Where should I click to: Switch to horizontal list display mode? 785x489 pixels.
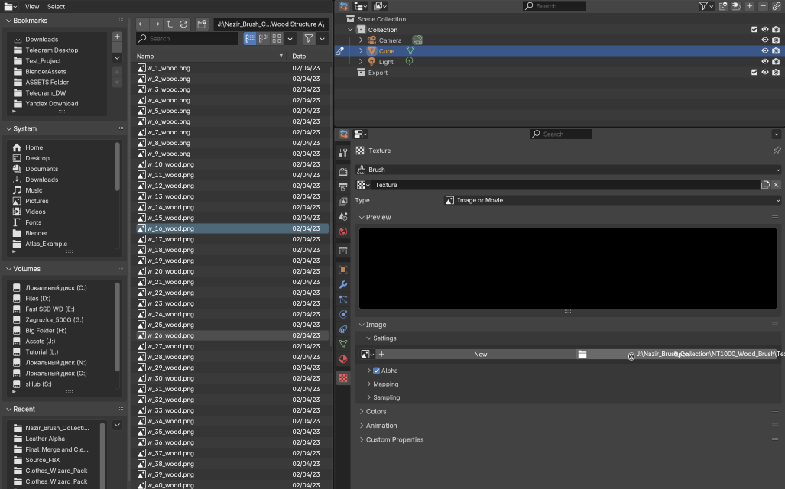(264, 38)
